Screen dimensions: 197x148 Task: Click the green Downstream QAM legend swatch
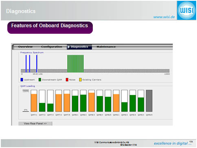40,80
